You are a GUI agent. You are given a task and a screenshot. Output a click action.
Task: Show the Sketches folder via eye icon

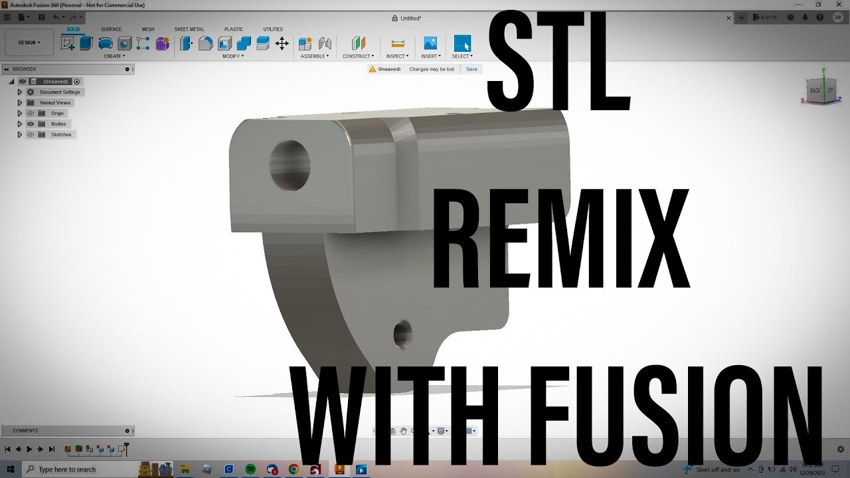tap(30, 134)
